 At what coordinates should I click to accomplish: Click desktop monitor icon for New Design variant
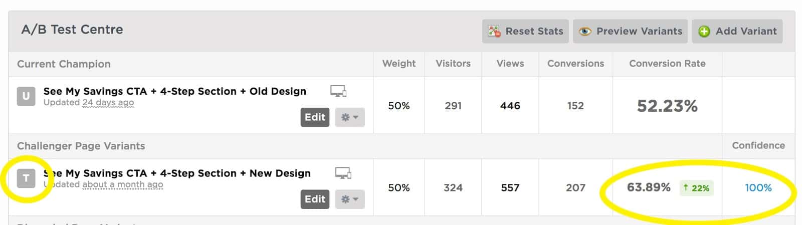point(343,173)
